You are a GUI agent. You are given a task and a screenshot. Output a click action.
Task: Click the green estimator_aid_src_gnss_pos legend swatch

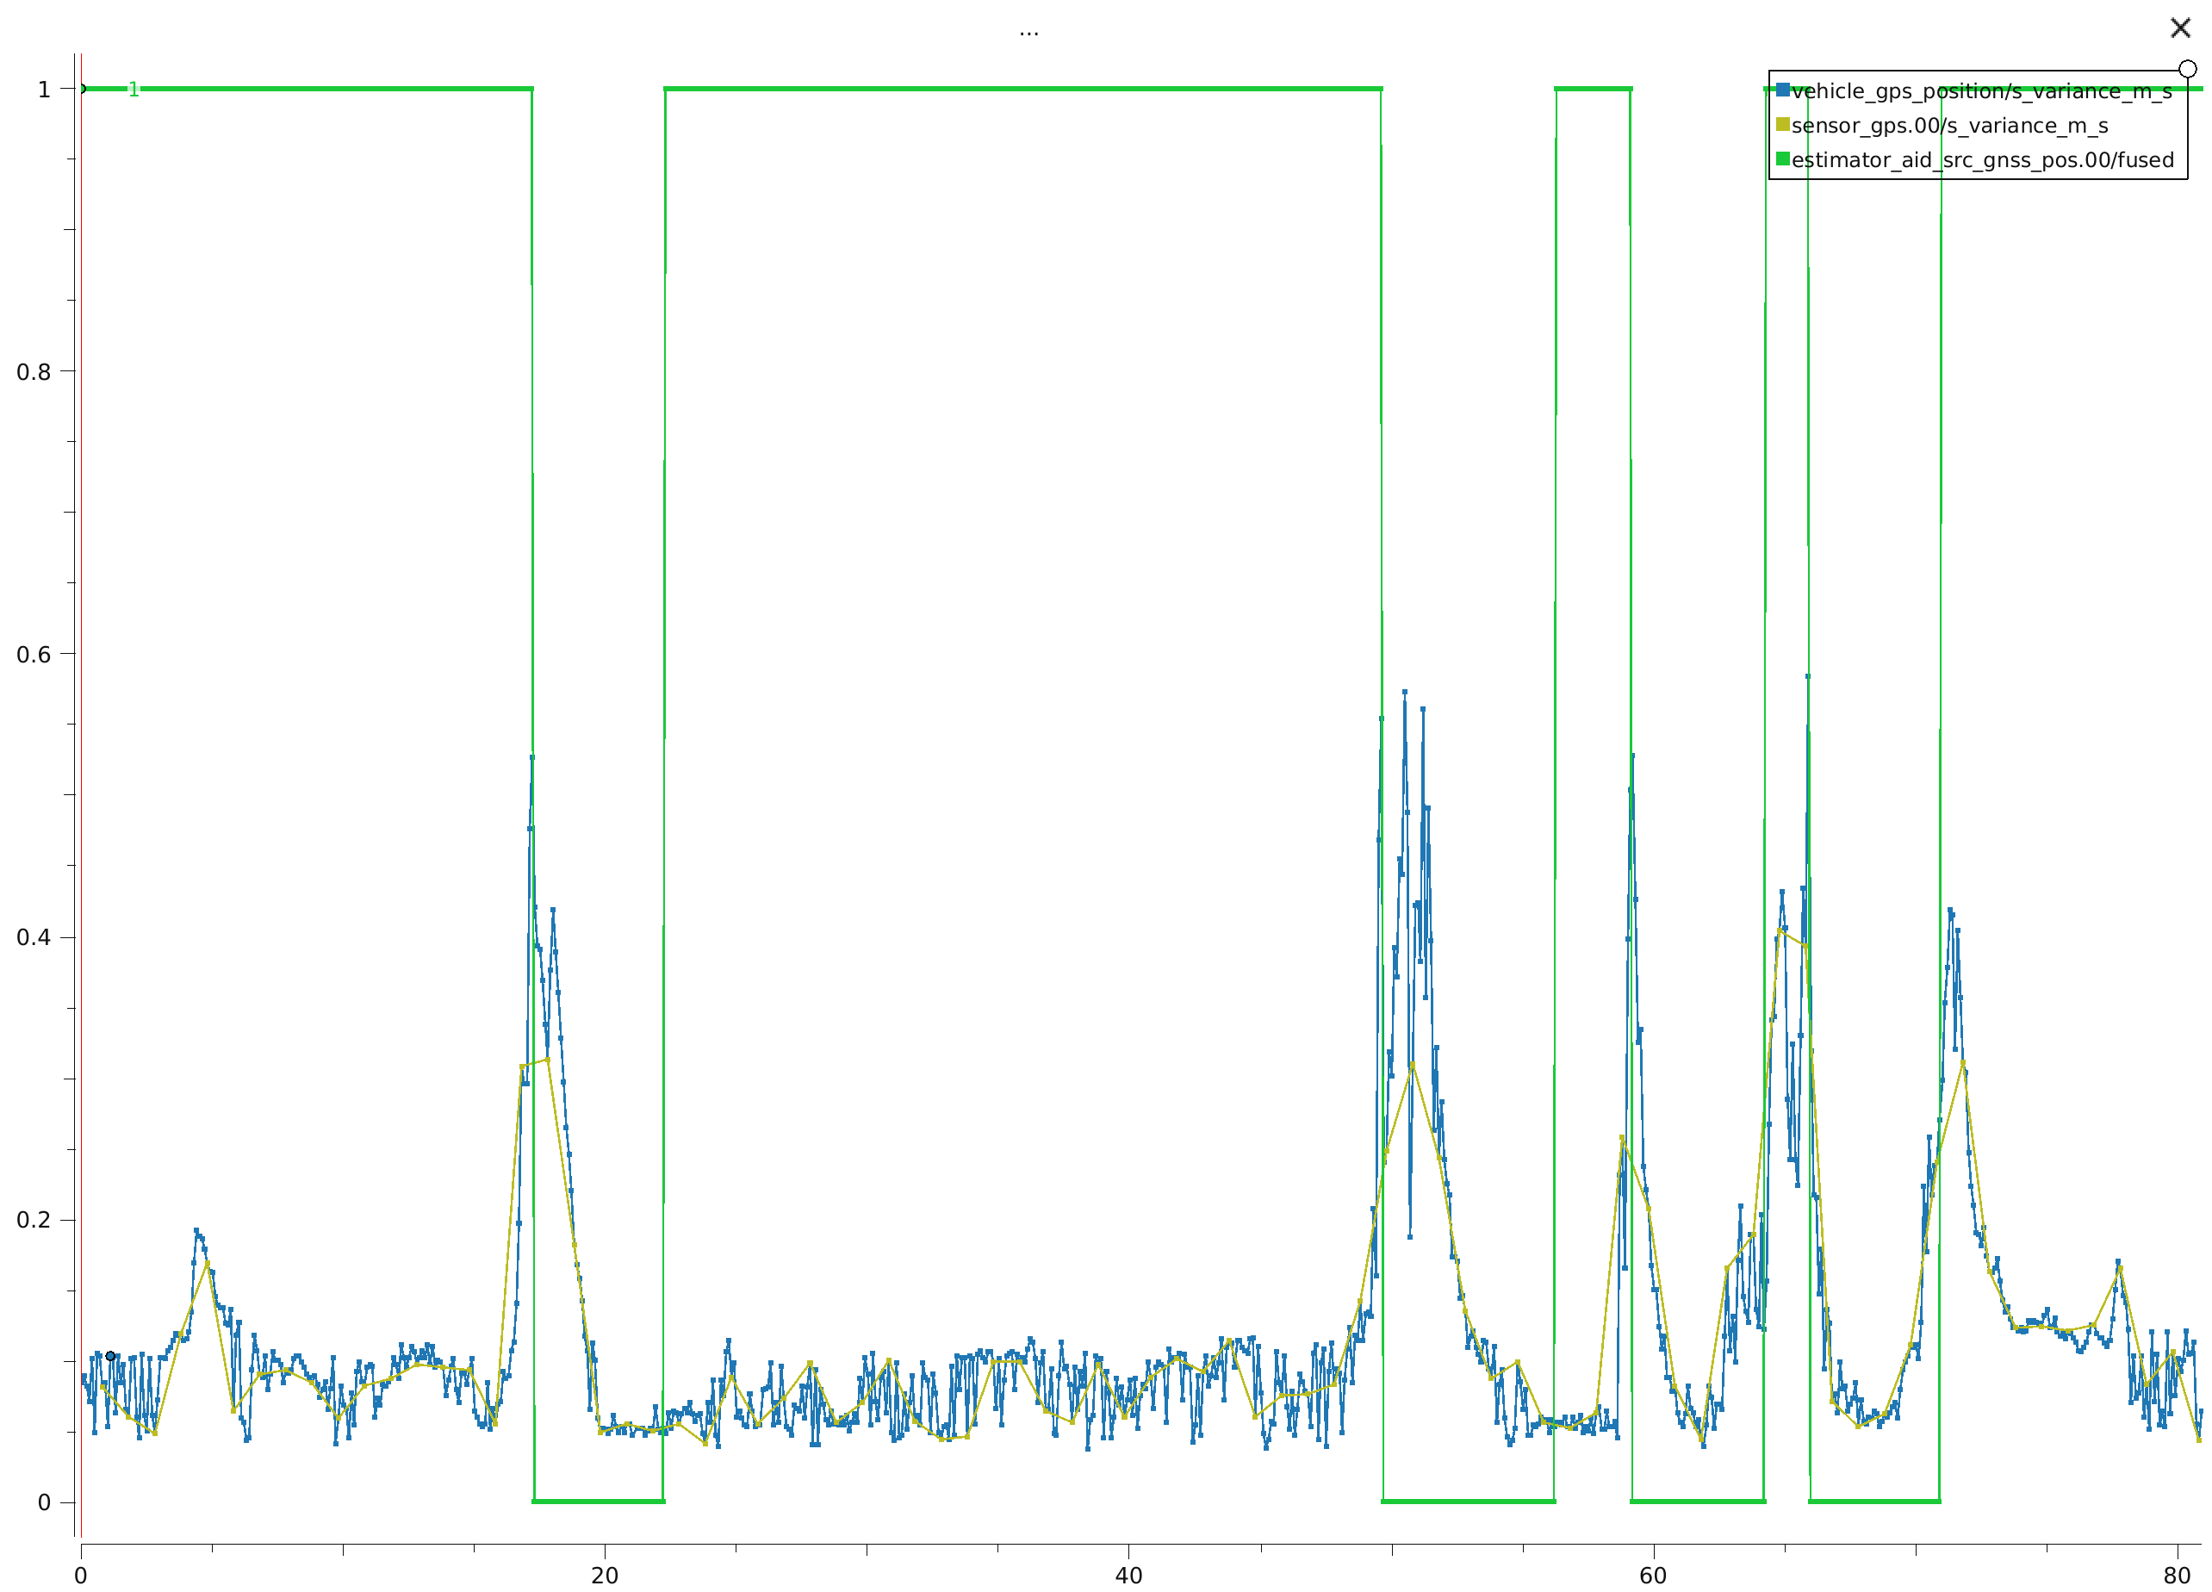click(1783, 159)
